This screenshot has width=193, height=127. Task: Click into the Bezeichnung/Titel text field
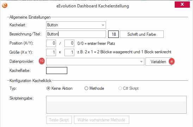76,34
